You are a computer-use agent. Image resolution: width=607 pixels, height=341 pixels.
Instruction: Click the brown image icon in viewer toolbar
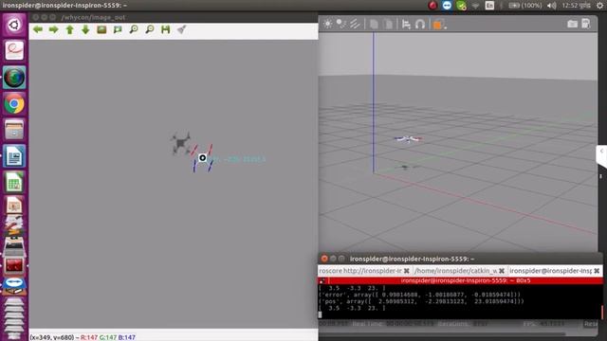(101, 29)
